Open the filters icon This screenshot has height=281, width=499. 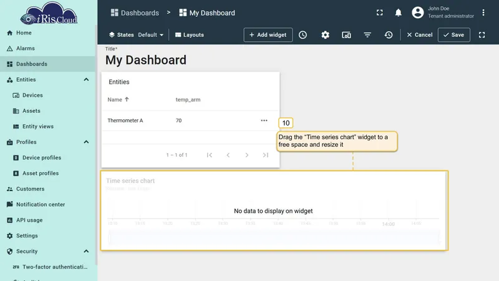tap(367, 35)
